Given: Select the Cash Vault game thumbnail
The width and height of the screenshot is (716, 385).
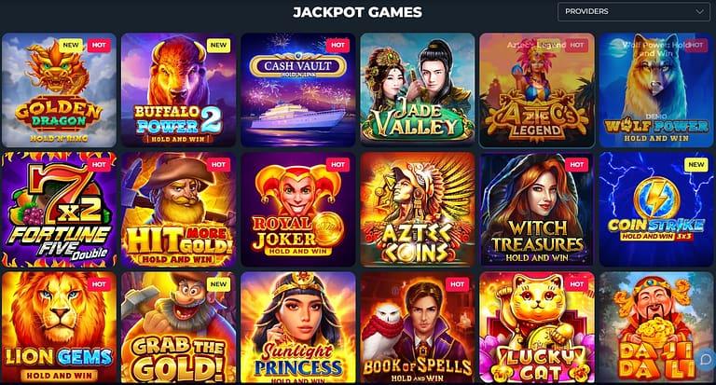Looking at the screenshot, I should tap(298, 90).
